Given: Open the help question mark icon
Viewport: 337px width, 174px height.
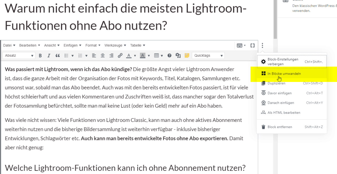Looking at the screenshot, I should [x=170, y=55].
